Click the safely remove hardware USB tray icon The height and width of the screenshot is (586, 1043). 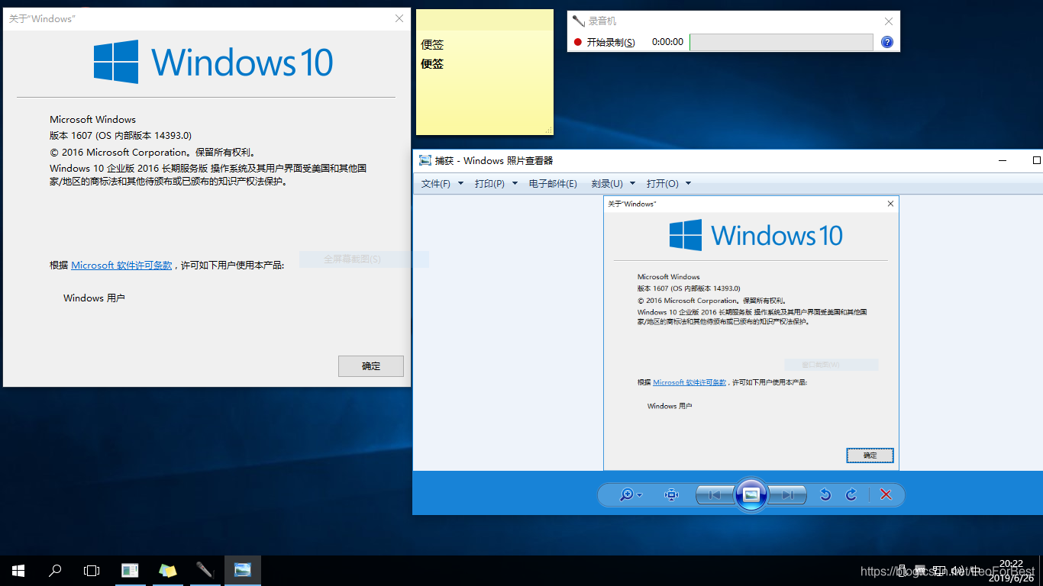coord(902,571)
